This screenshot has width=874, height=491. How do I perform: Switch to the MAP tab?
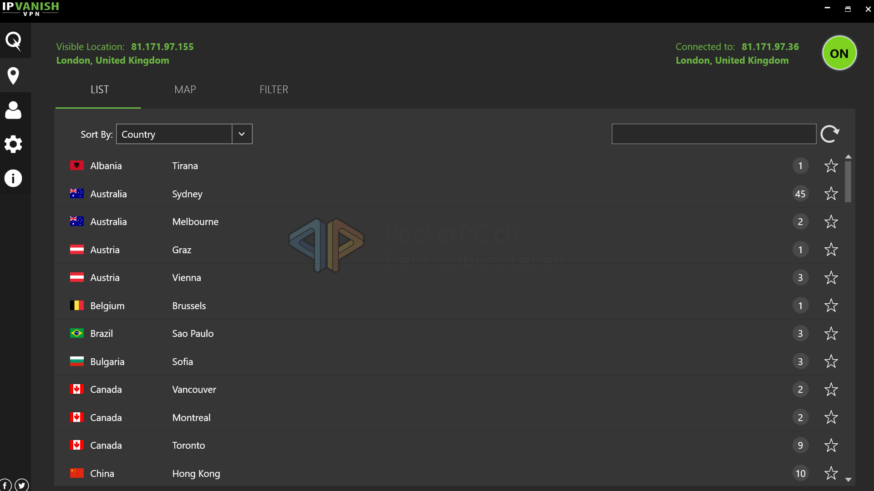185,90
